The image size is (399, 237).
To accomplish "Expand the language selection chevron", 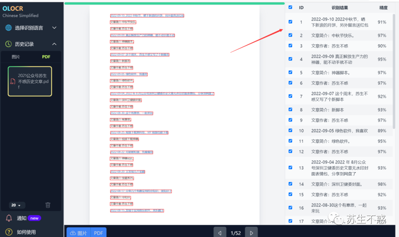I will point(54,28).
